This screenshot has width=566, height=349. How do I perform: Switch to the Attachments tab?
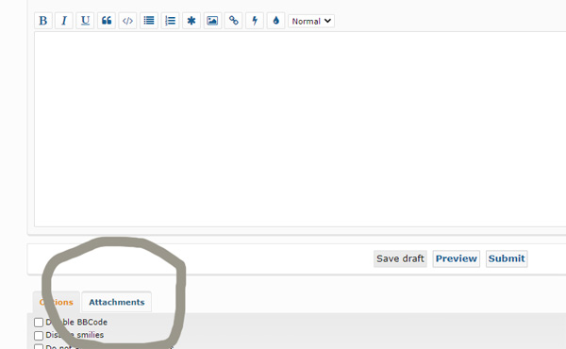click(x=117, y=302)
